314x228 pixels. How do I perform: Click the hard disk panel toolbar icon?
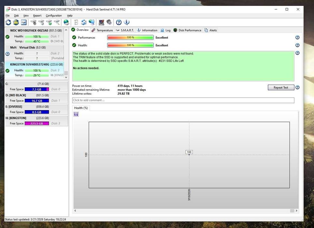point(24,22)
